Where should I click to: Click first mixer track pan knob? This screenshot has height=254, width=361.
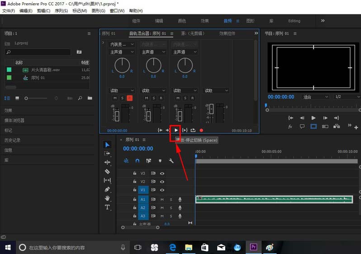(122, 66)
